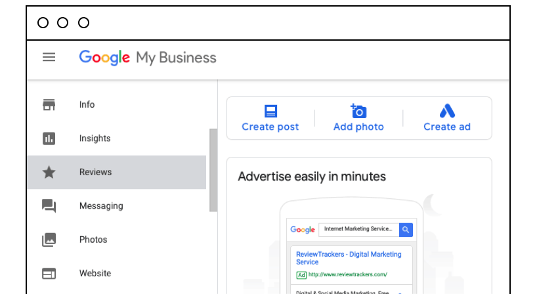Click the storefront Info icon
This screenshot has height=294, width=537.
click(49, 105)
